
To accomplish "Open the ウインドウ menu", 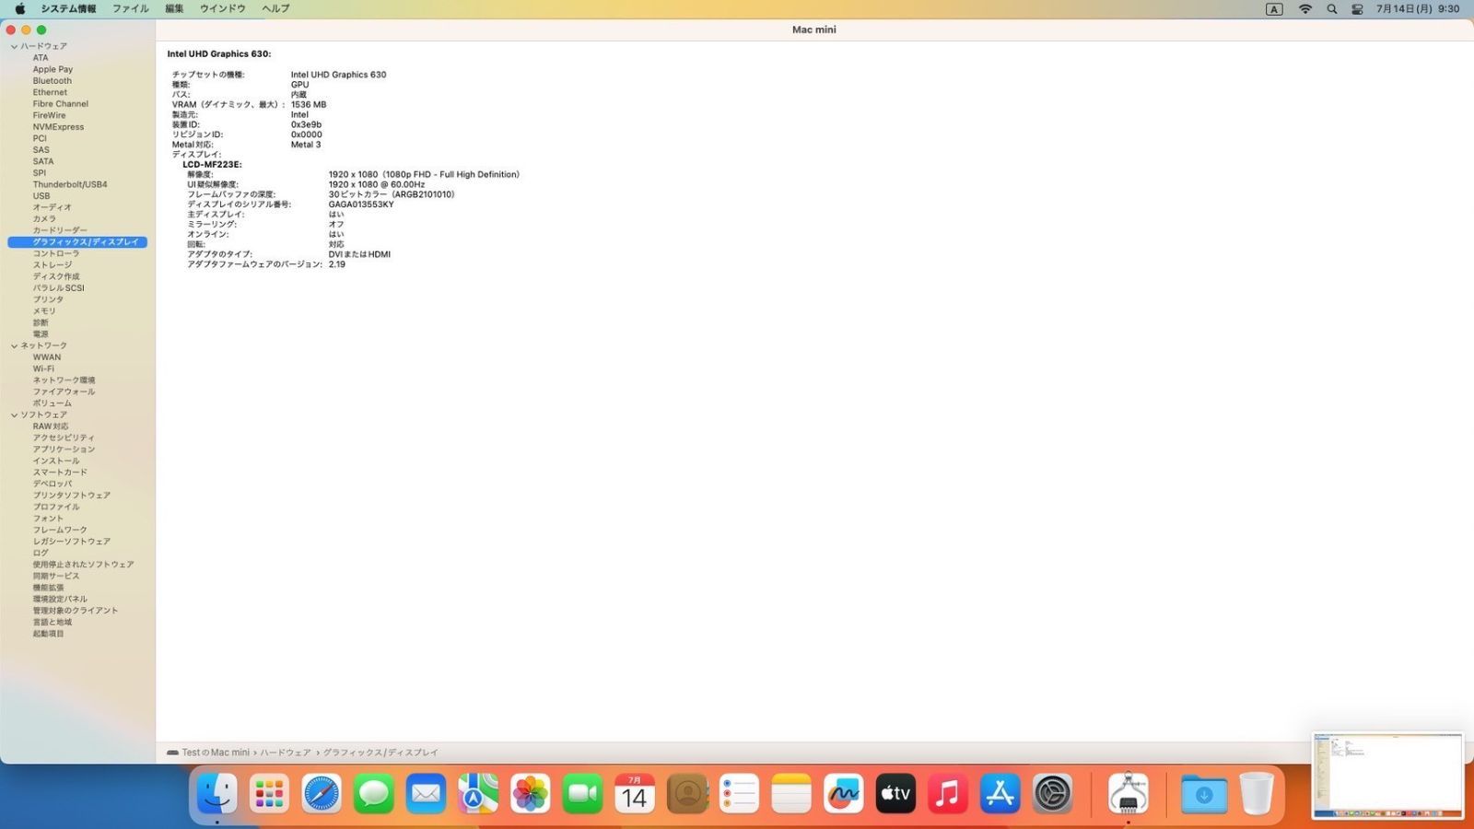I will coord(223,8).
